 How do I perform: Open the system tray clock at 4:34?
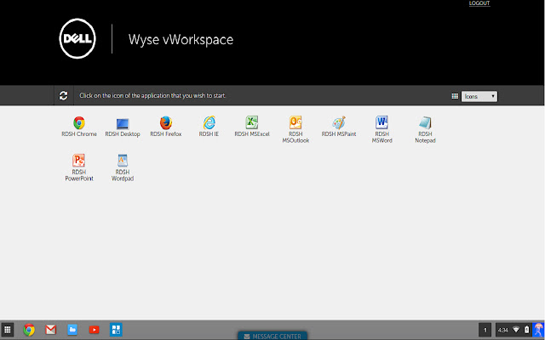tap(502, 330)
